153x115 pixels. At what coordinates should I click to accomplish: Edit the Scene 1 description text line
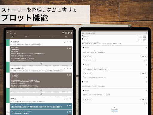pyautogui.click(x=102, y=44)
